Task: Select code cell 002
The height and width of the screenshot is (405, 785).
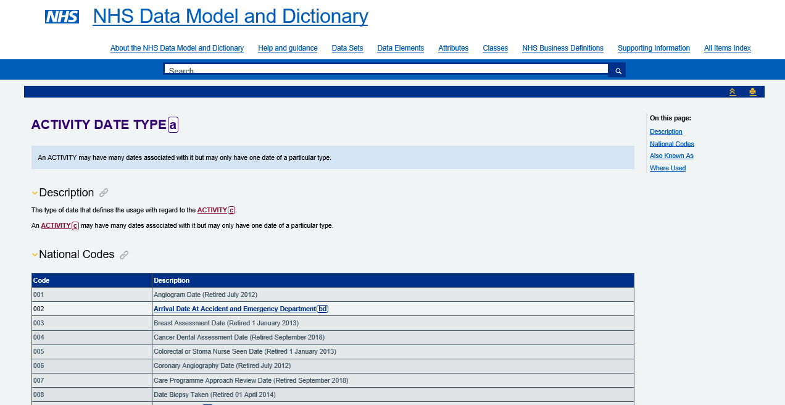Action: [91, 309]
